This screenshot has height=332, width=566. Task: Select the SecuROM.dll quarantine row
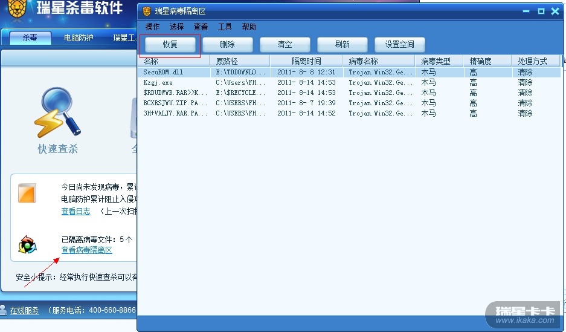click(x=349, y=72)
